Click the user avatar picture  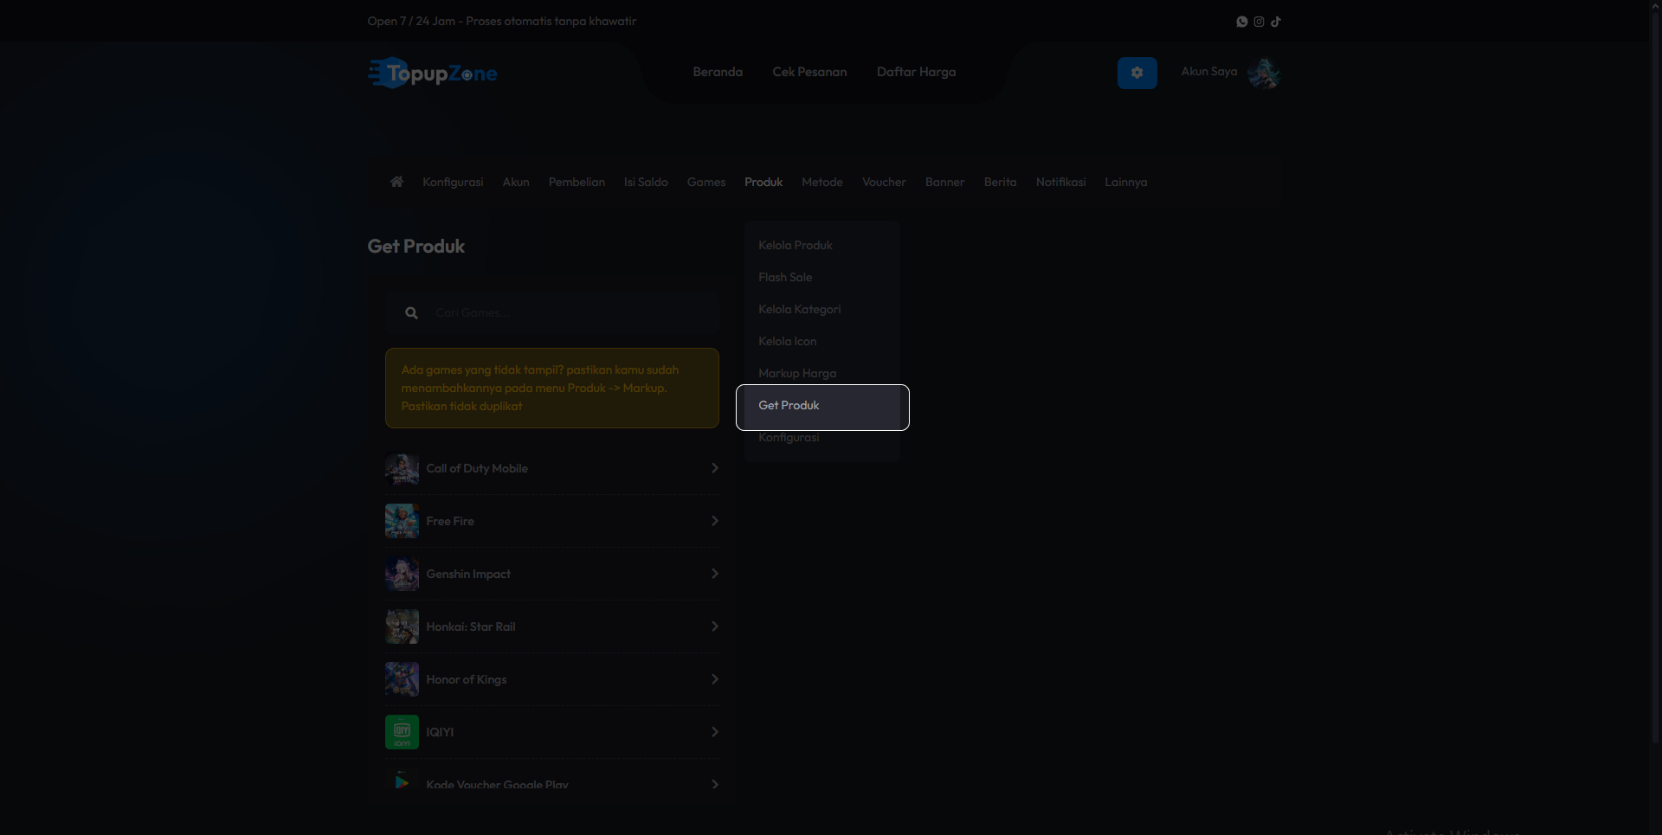(1264, 74)
